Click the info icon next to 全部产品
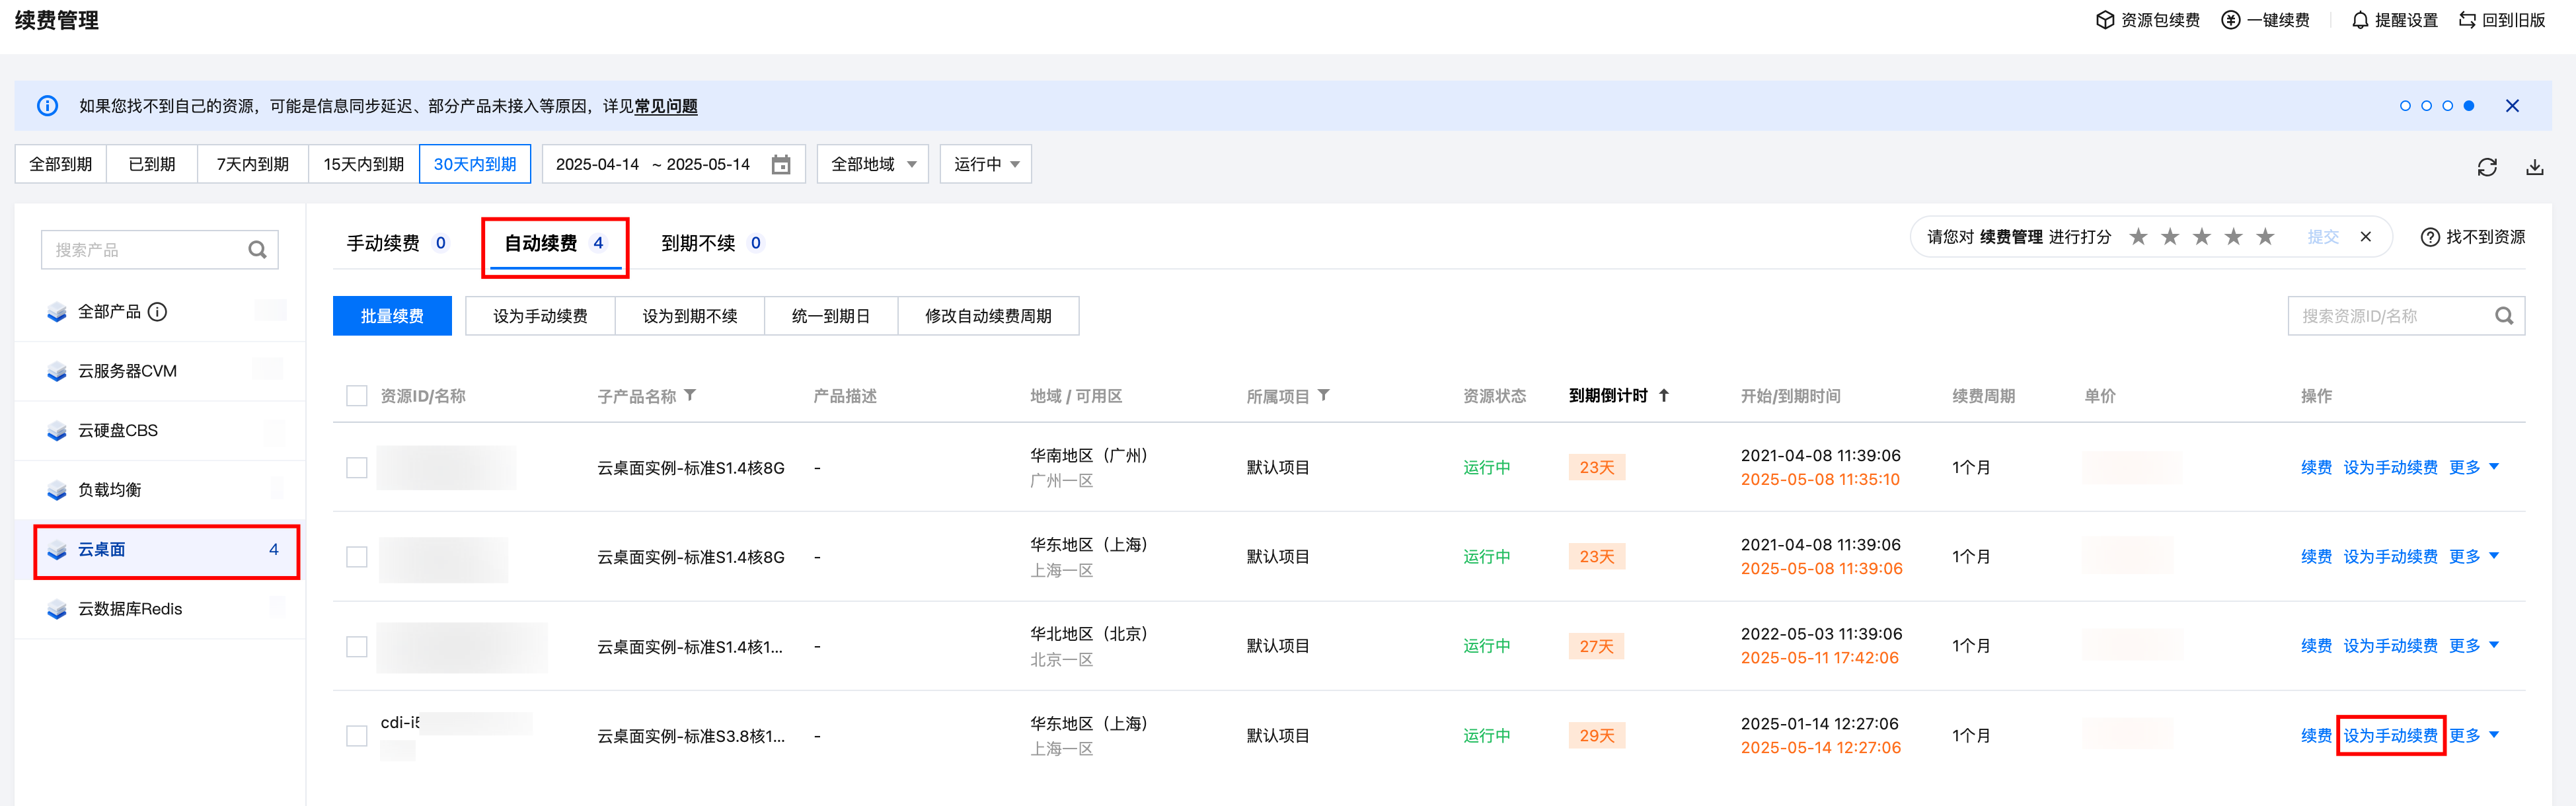Image resolution: width=2576 pixels, height=806 pixels. [x=157, y=312]
